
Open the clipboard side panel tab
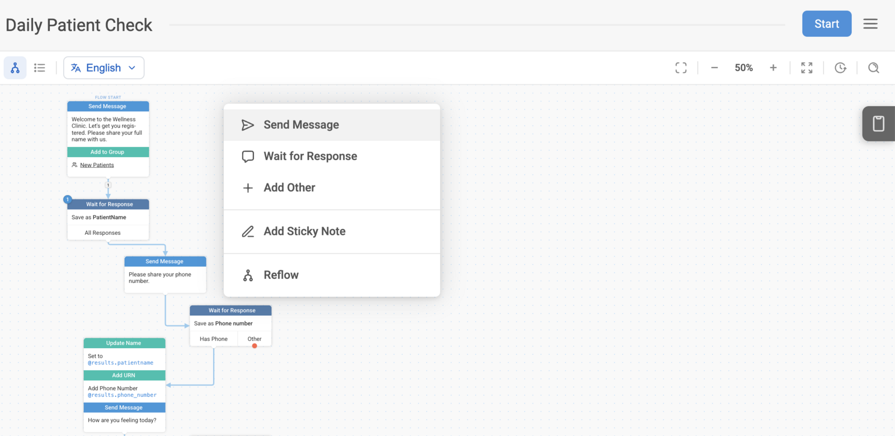(x=879, y=124)
